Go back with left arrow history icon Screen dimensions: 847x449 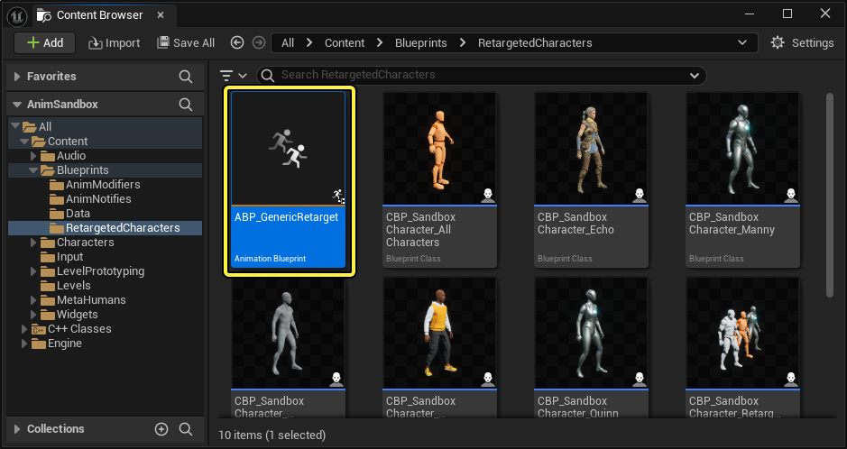tap(237, 42)
